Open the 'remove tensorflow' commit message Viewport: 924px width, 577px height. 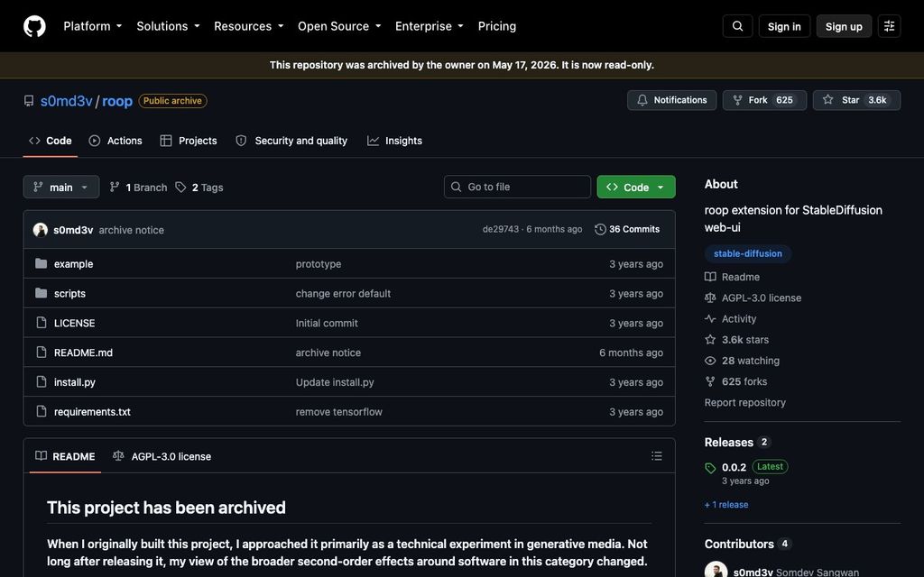(x=339, y=411)
